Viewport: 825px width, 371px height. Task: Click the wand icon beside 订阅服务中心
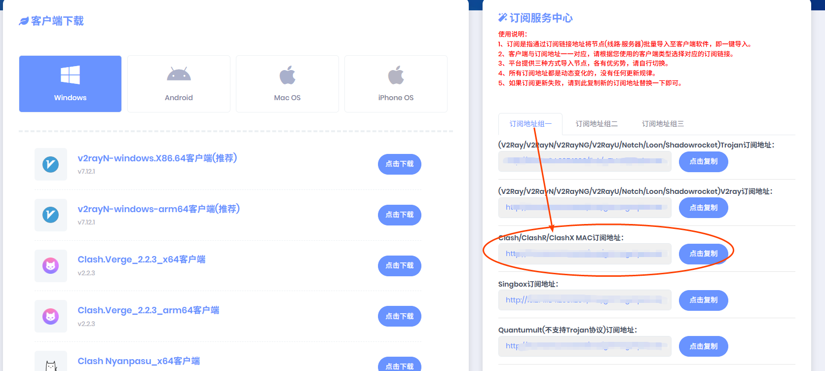tap(503, 18)
